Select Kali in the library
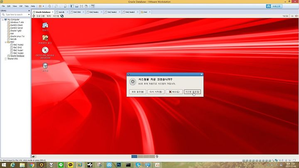The image size is (299, 168). pyautogui.click(x=12, y=33)
